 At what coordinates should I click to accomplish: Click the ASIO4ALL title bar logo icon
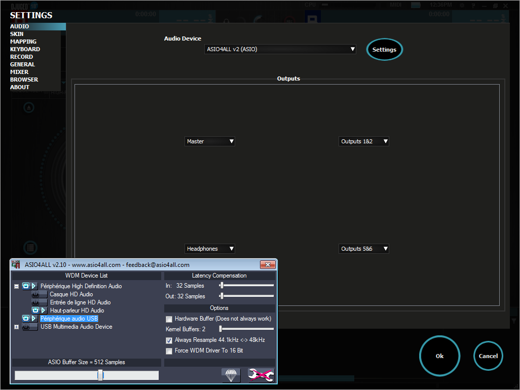(16, 264)
